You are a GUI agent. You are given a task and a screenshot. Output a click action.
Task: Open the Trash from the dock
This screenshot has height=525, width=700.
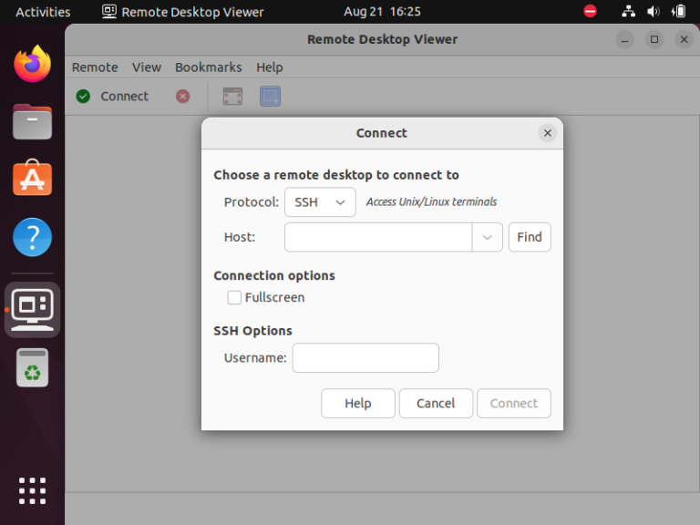coord(32,367)
